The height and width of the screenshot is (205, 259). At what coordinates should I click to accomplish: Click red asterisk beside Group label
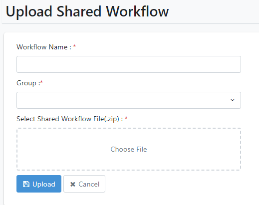tap(41, 82)
